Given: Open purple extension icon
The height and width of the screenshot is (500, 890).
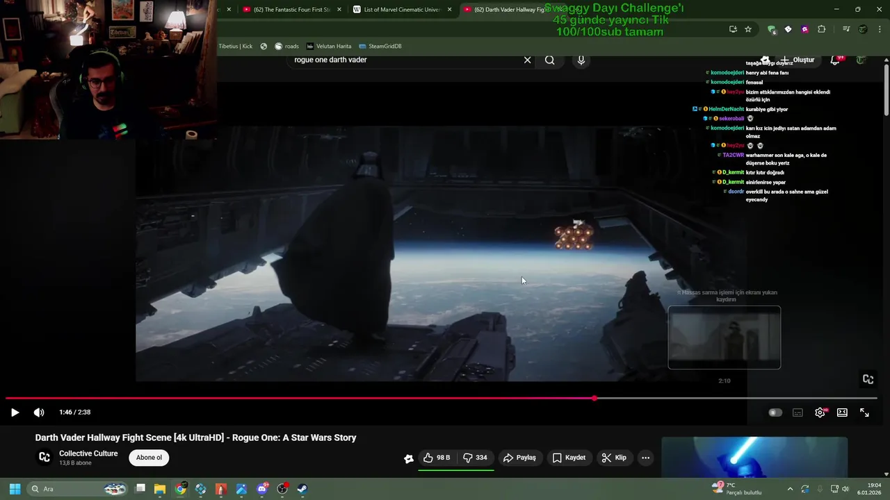Looking at the screenshot, I should 804,29.
